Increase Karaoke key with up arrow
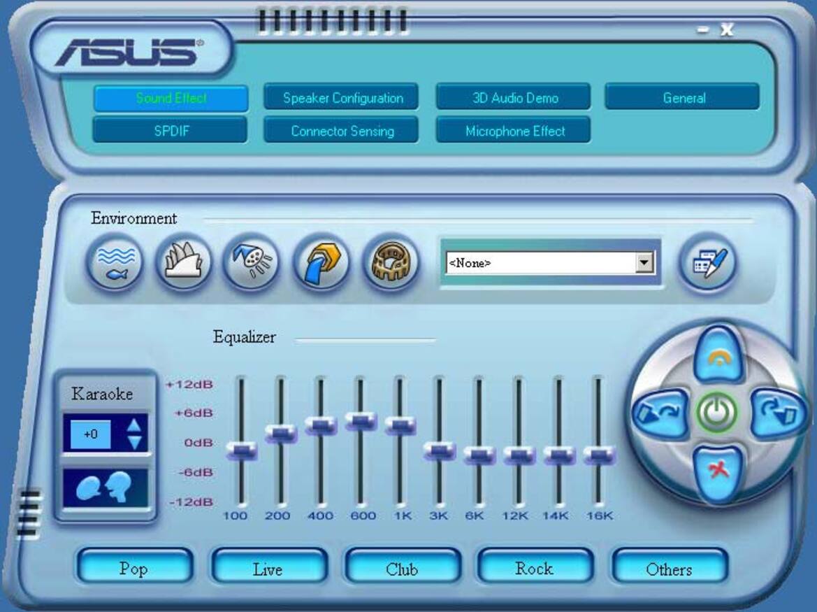817x612 pixels. [134, 425]
